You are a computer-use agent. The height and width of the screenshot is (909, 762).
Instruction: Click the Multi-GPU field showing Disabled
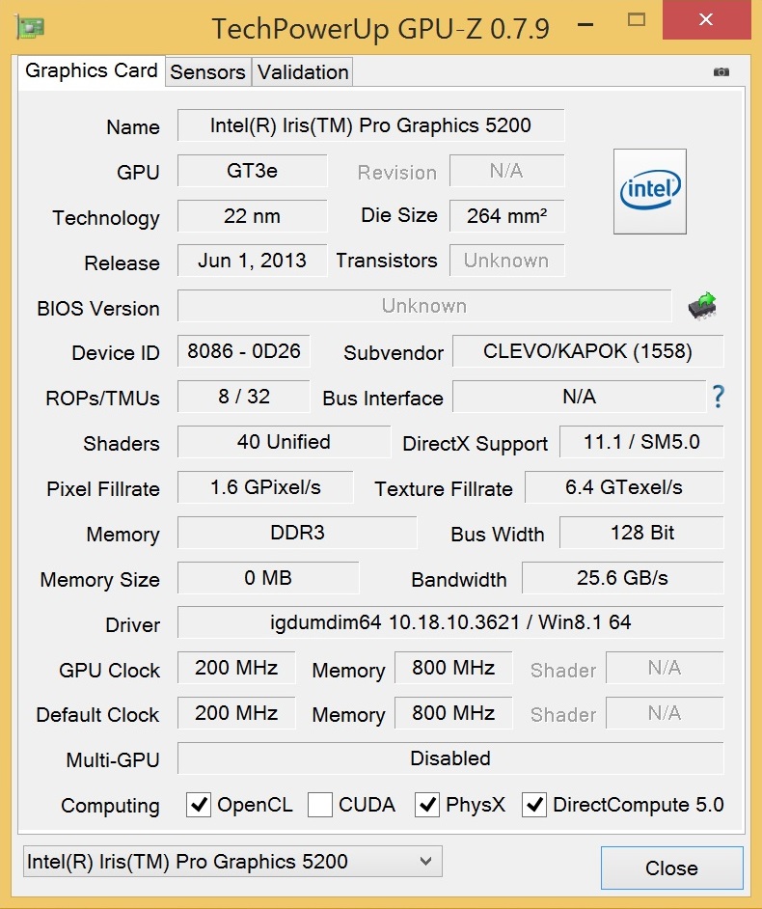click(x=450, y=758)
